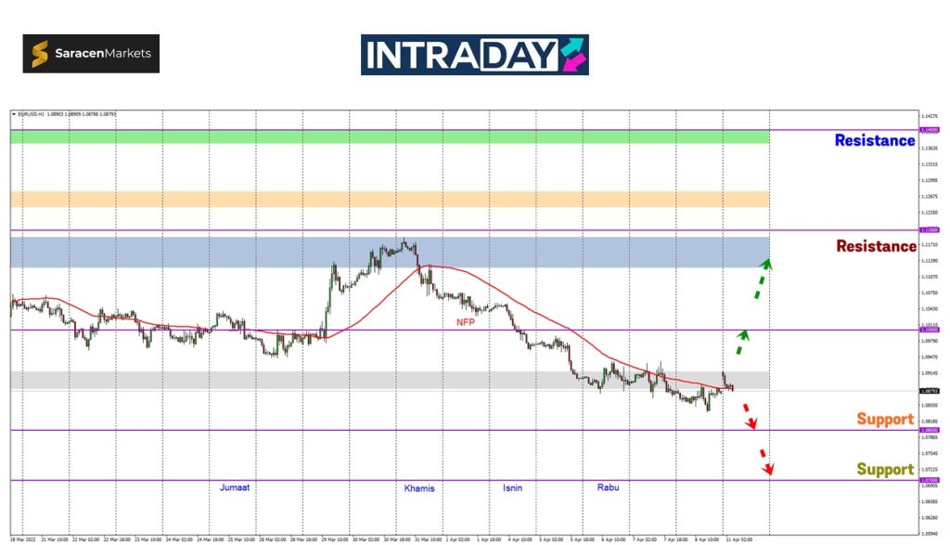Select the Khamis day marker
This screenshot has height=545, width=950.
point(419,488)
